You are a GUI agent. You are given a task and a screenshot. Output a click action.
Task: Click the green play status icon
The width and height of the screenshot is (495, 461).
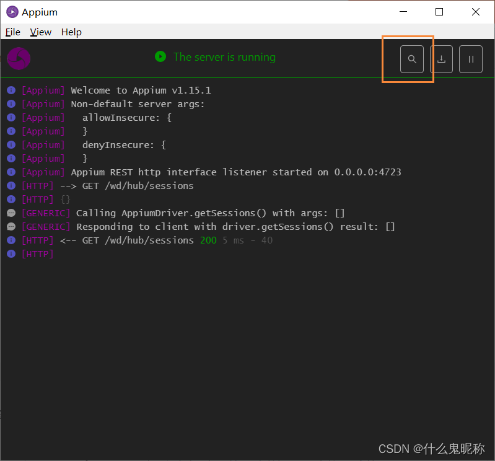pos(160,57)
